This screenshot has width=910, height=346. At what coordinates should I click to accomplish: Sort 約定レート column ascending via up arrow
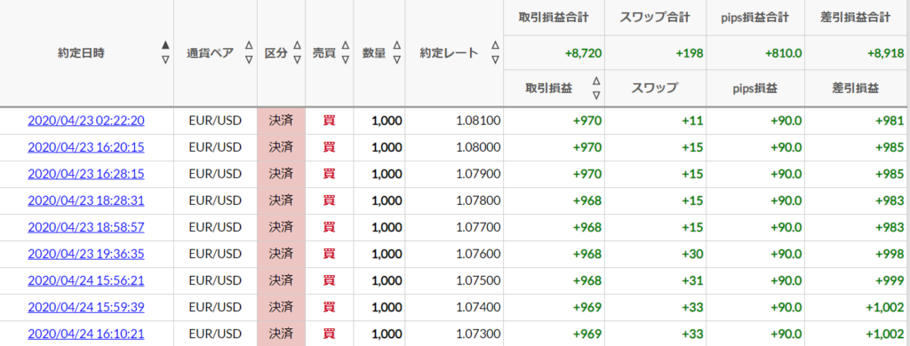(x=494, y=45)
